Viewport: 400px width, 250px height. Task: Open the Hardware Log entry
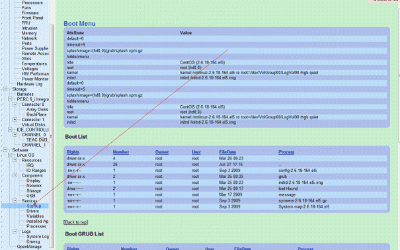pyautogui.click(x=30, y=84)
